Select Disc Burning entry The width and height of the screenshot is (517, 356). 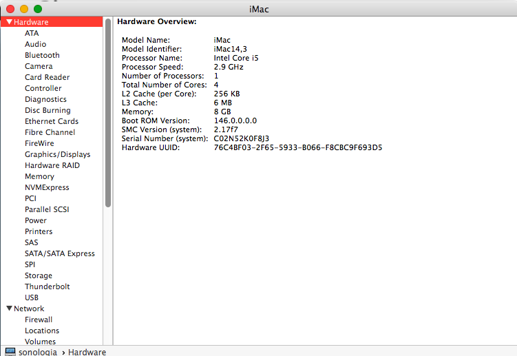[48, 110]
